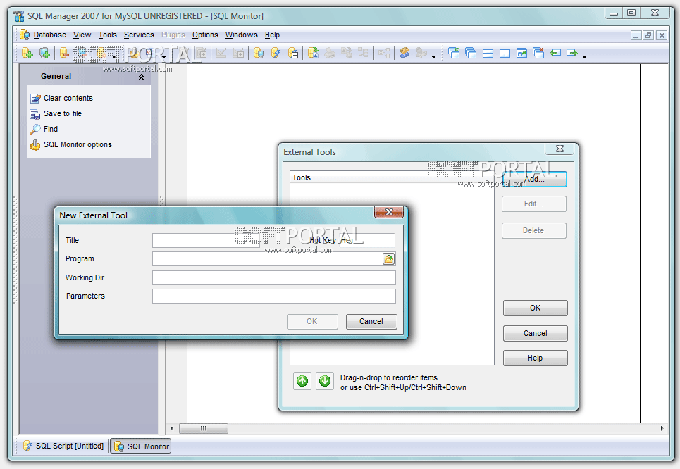
Task: Click the Create Database toolbar icon
Action: 27,53
